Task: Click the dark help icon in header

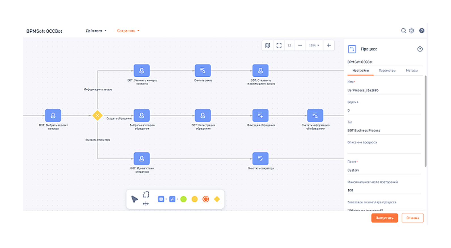Action: [422, 31]
